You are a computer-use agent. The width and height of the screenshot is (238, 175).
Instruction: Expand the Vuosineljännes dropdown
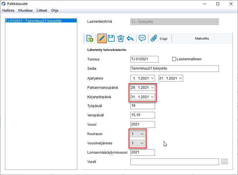[x=137, y=143]
